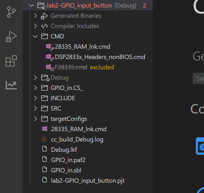This screenshot has width=204, height=193.
Task: Click the lab2-GPIO_input_button project icon
Action: pyautogui.click(x=41, y=5)
